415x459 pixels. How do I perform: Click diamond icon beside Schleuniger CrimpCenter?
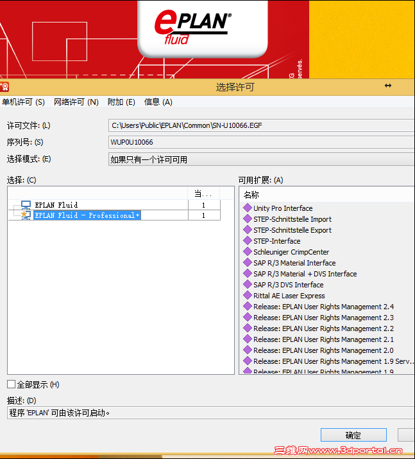coord(248,251)
